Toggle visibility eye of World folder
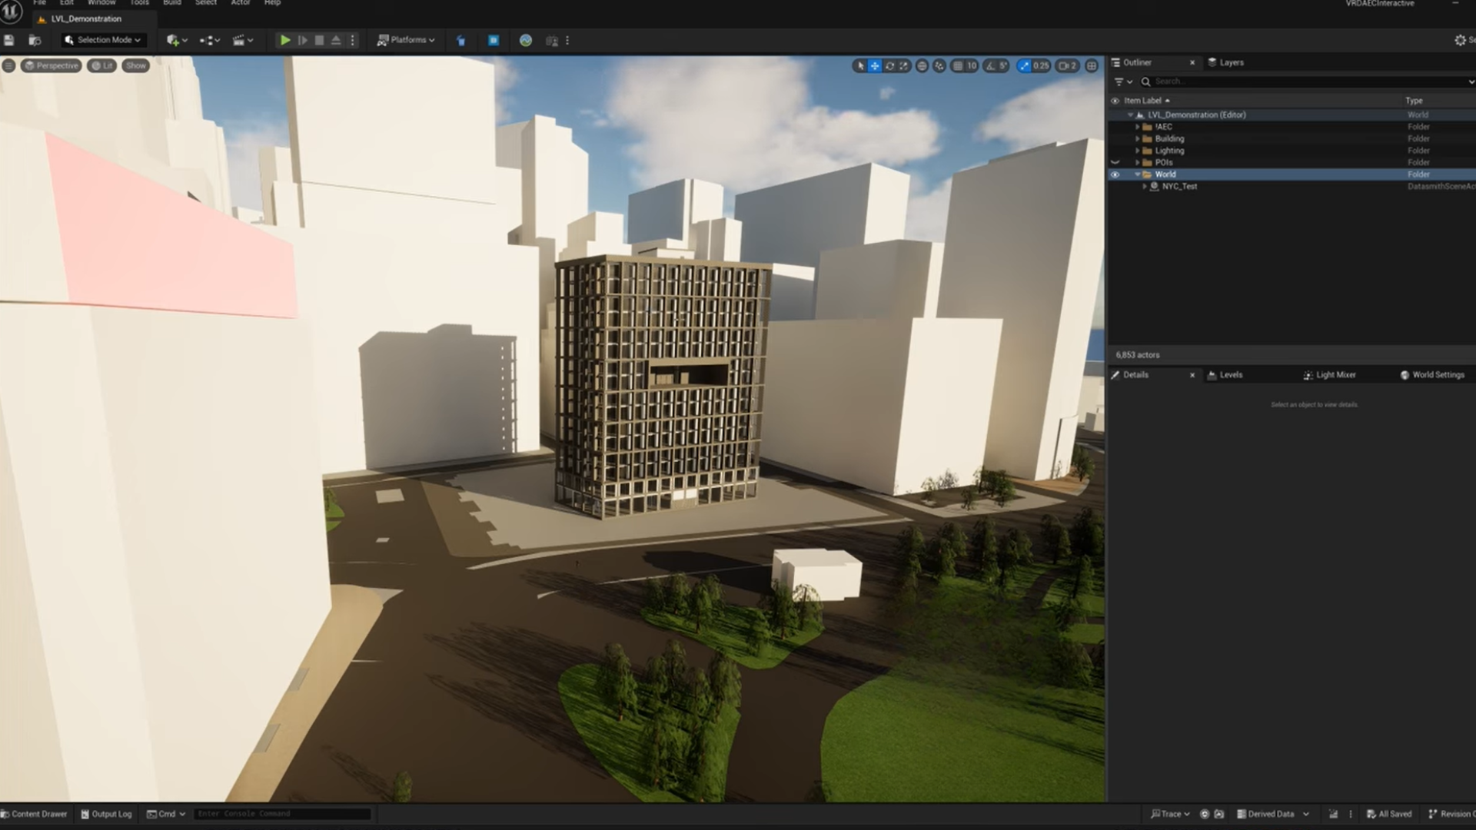This screenshot has height=830, width=1476. 1115,174
